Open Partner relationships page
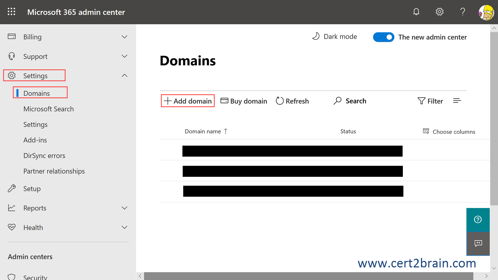The height and width of the screenshot is (280, 498). (x=54, y=171)
